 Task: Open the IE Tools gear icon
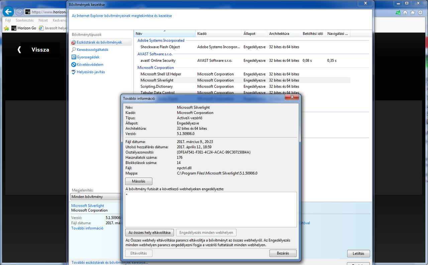click(x=420, y=12)
